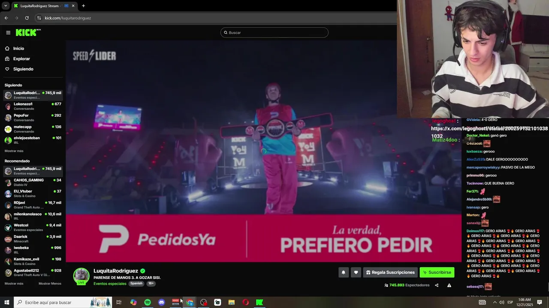Go back in the browser

coord(6,18)
